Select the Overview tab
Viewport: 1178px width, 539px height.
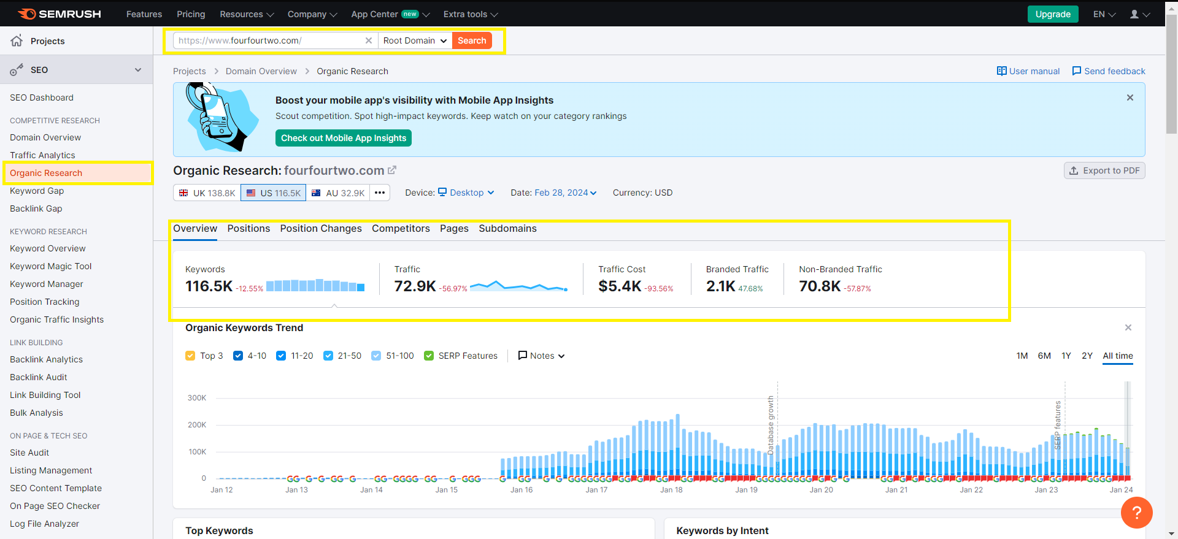pos(195,228)
